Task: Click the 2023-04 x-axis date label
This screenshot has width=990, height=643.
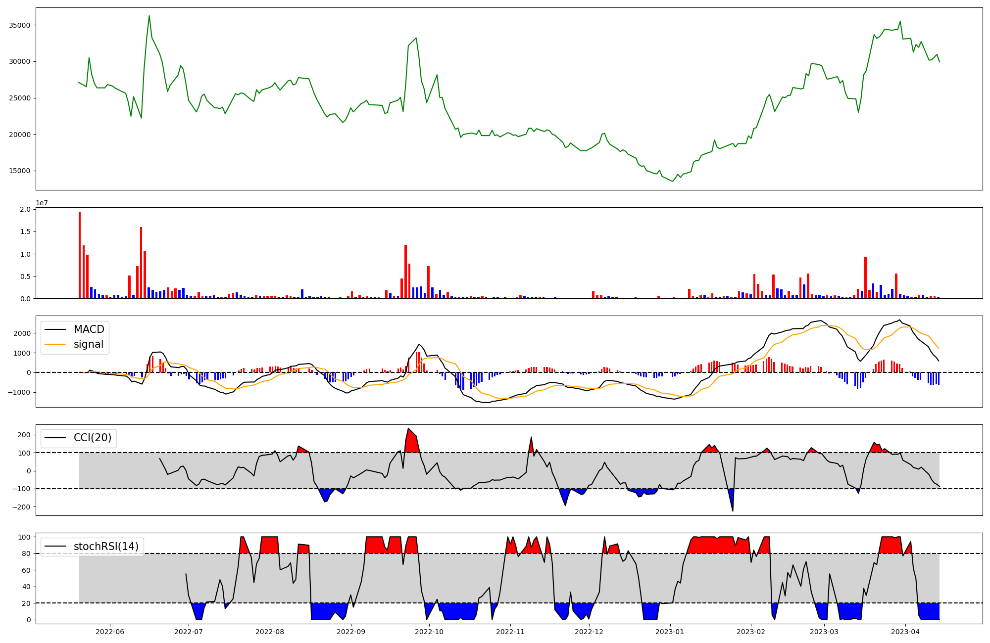Action: pos(905,632)
